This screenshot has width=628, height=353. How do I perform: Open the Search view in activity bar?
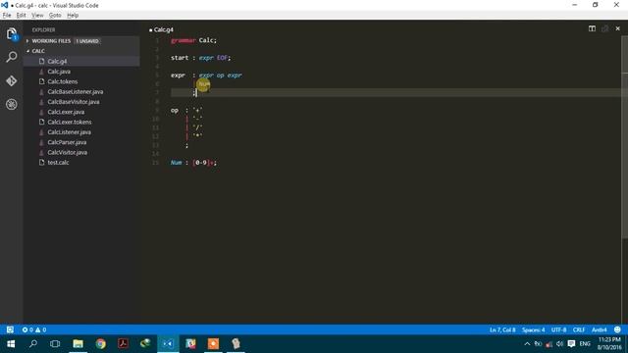[x=12, y=57]
